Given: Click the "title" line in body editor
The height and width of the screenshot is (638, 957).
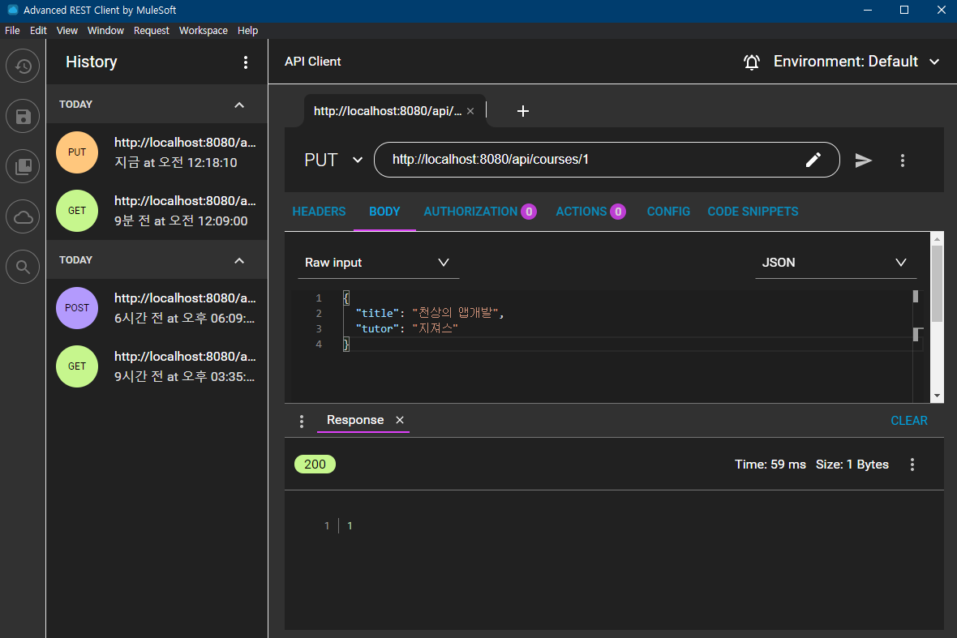Looking at the screenshot, I should pos(430,313).
